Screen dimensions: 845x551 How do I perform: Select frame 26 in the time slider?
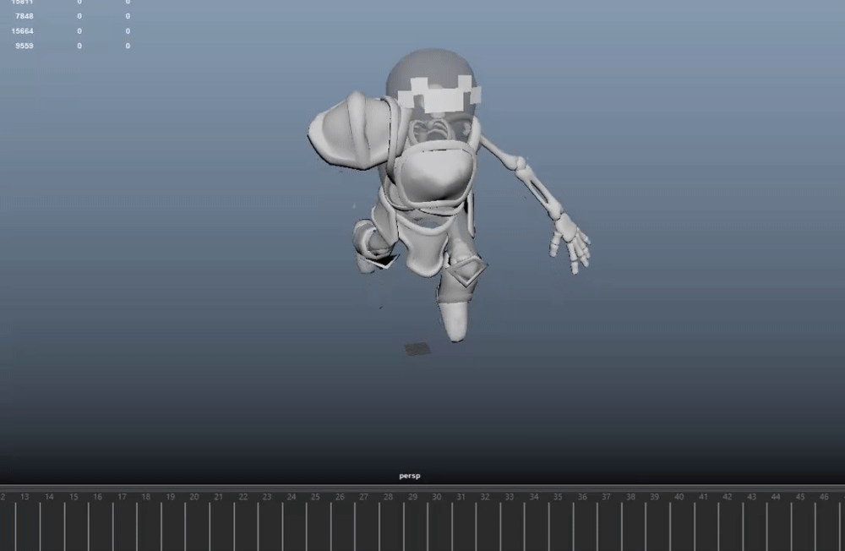click(x=340, y=497)
